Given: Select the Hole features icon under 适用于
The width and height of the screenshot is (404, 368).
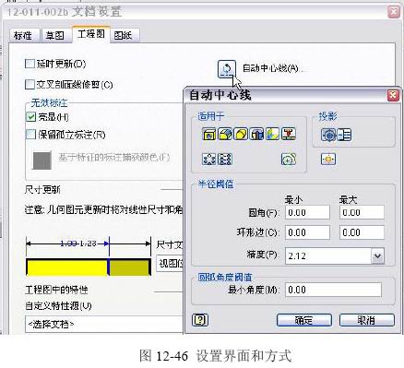Looking at the screenshot, I should (x=209, y=134).
